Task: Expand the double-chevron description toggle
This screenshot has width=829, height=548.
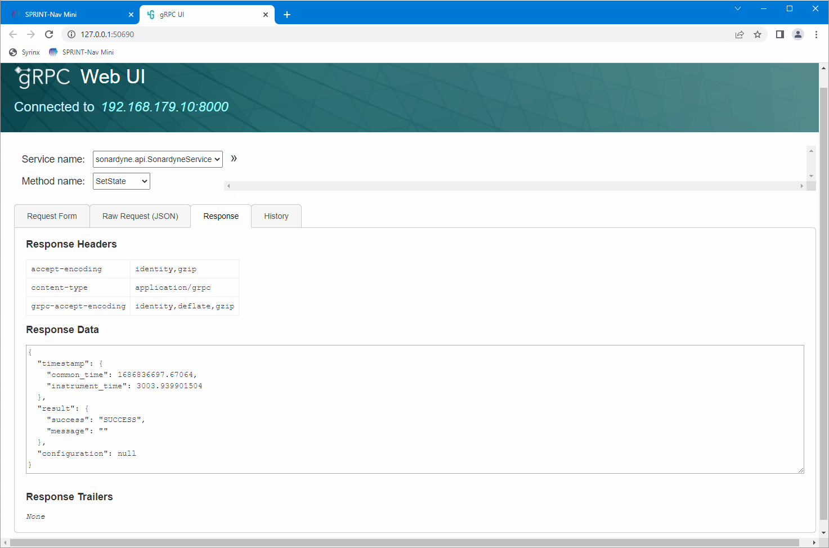Action: click(x=234, y=159)
